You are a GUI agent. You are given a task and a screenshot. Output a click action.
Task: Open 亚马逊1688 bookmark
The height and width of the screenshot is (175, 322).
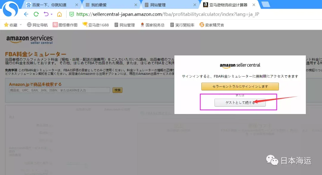click(96, 25)
